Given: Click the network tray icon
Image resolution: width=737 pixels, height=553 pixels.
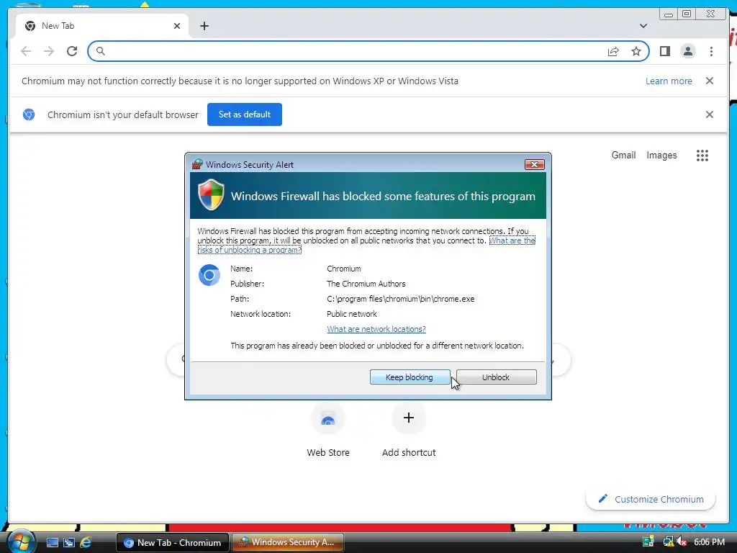Looking at the screenshot, I should point(667,542).
